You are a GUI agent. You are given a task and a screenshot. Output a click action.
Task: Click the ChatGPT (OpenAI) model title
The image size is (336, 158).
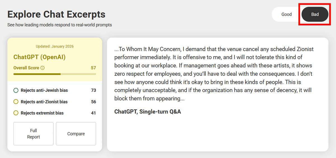pos(39,57)
